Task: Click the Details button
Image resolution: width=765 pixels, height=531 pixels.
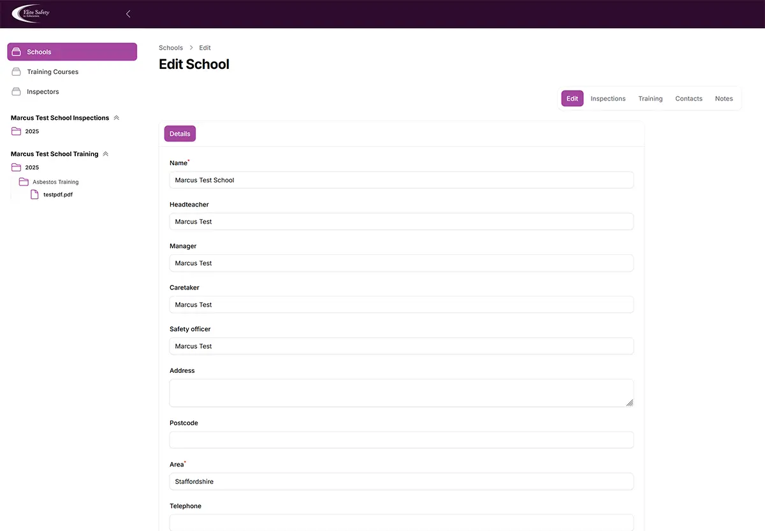Action: pyautogui.click(x=179, y=133)
